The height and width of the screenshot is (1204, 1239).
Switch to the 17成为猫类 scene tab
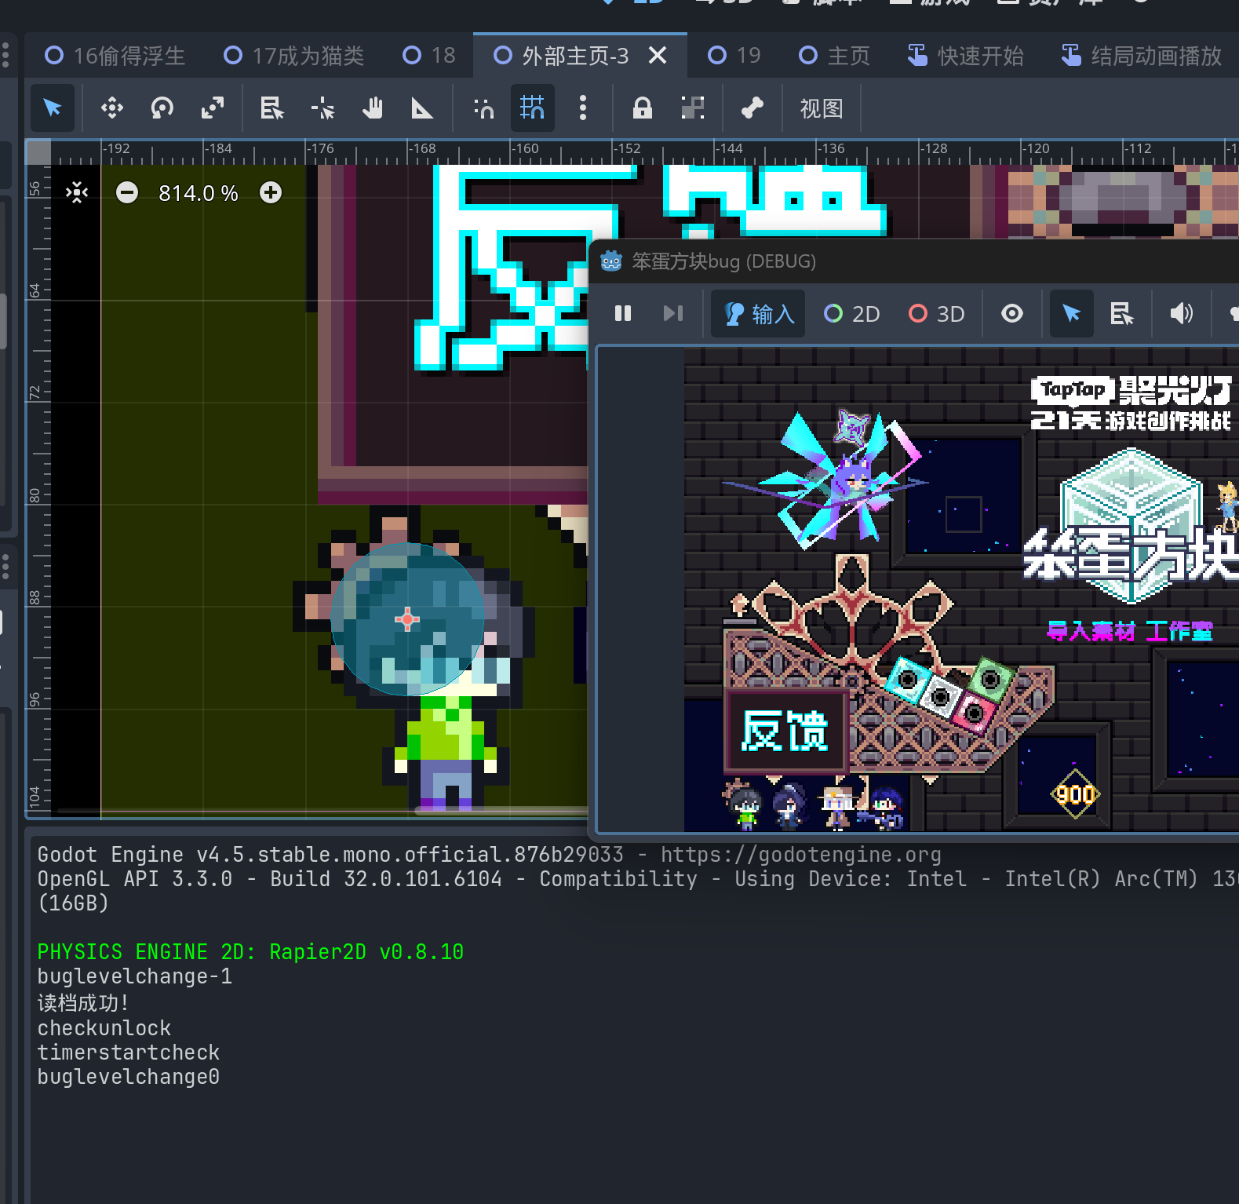tap(294, 56)
